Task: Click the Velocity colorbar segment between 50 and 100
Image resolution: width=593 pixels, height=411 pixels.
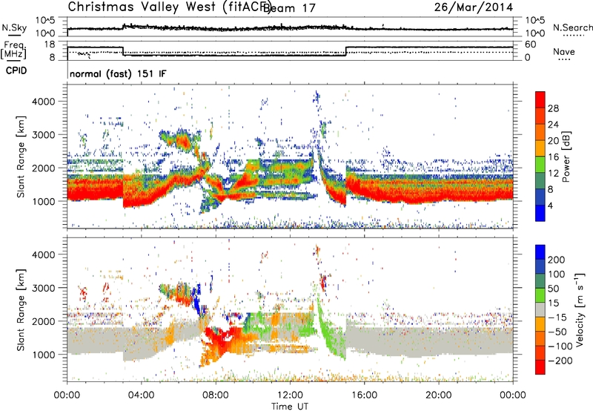Action: click(x=540, y=281)
